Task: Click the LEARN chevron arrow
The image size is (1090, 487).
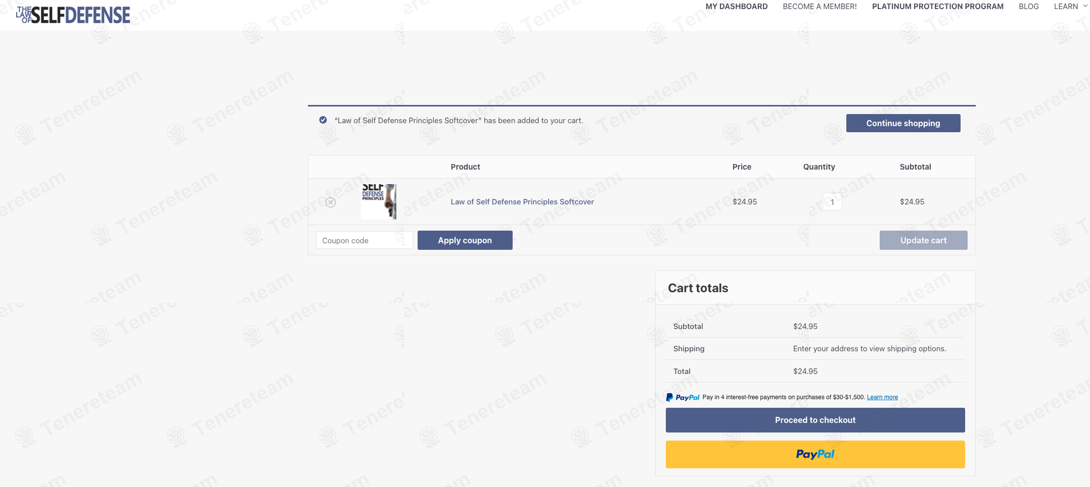Action: [1084, 7]
